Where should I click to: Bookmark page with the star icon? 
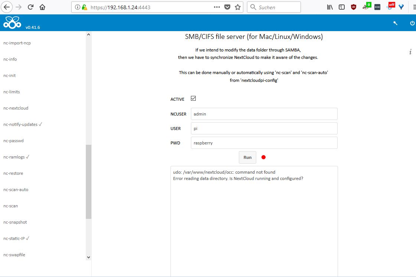click(238, 7)
